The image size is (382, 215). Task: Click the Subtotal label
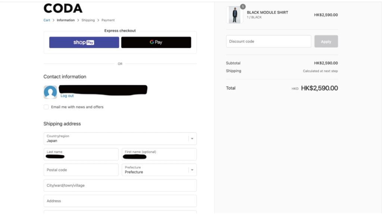(x=233, y=63)
